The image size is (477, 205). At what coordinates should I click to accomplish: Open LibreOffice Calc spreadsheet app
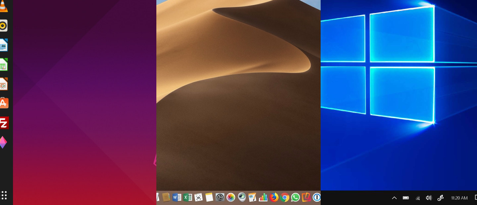[4, 64]
